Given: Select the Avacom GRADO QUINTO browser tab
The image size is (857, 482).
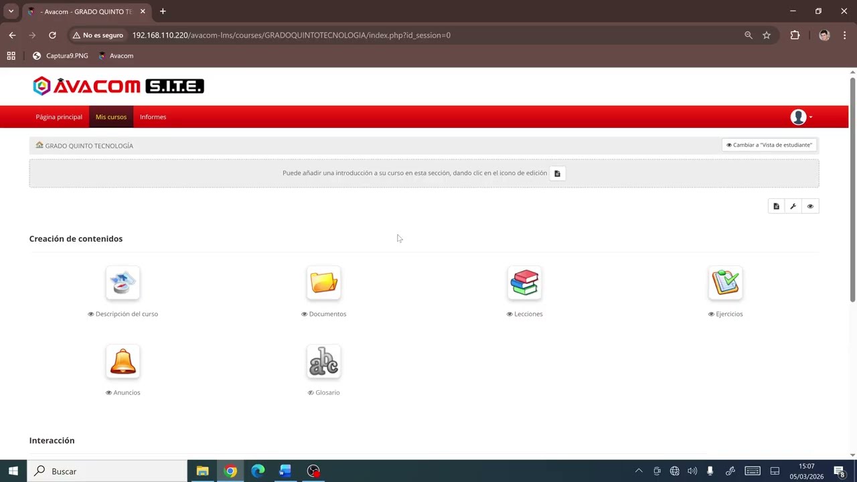Looking at the screenshot, I should pyautogui.click(x=86, y=11).
